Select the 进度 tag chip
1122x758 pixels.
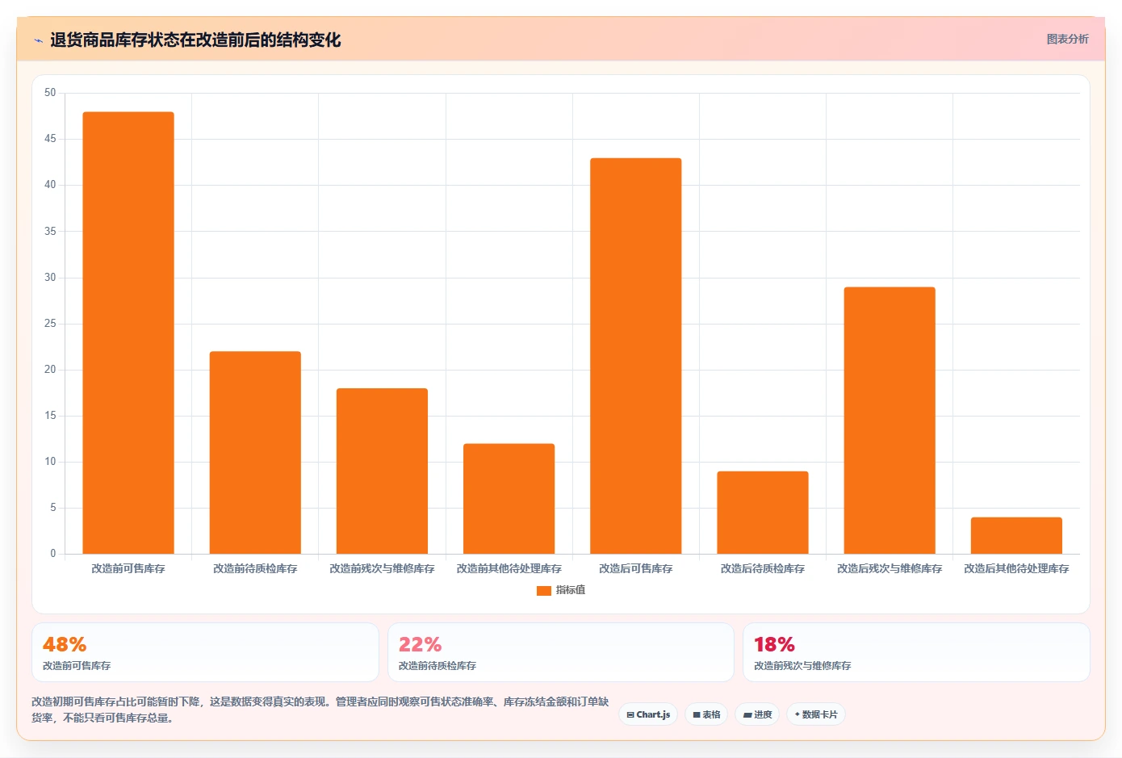[x=757, y=714]
